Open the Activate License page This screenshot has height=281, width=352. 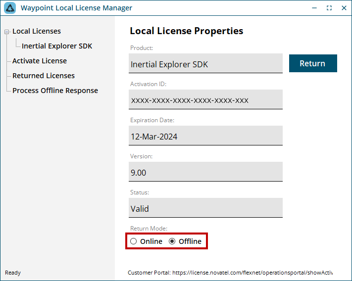click(x=40, y=61)
